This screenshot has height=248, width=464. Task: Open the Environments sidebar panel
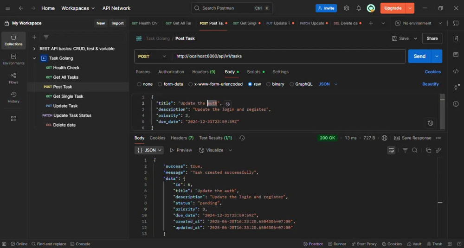[x=13, y=59]
